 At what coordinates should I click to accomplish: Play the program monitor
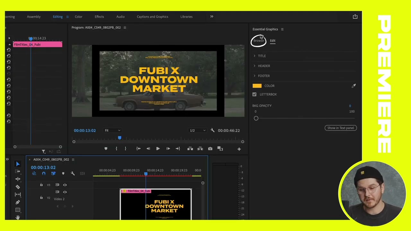pyautogui.click(x=158, y=149)
